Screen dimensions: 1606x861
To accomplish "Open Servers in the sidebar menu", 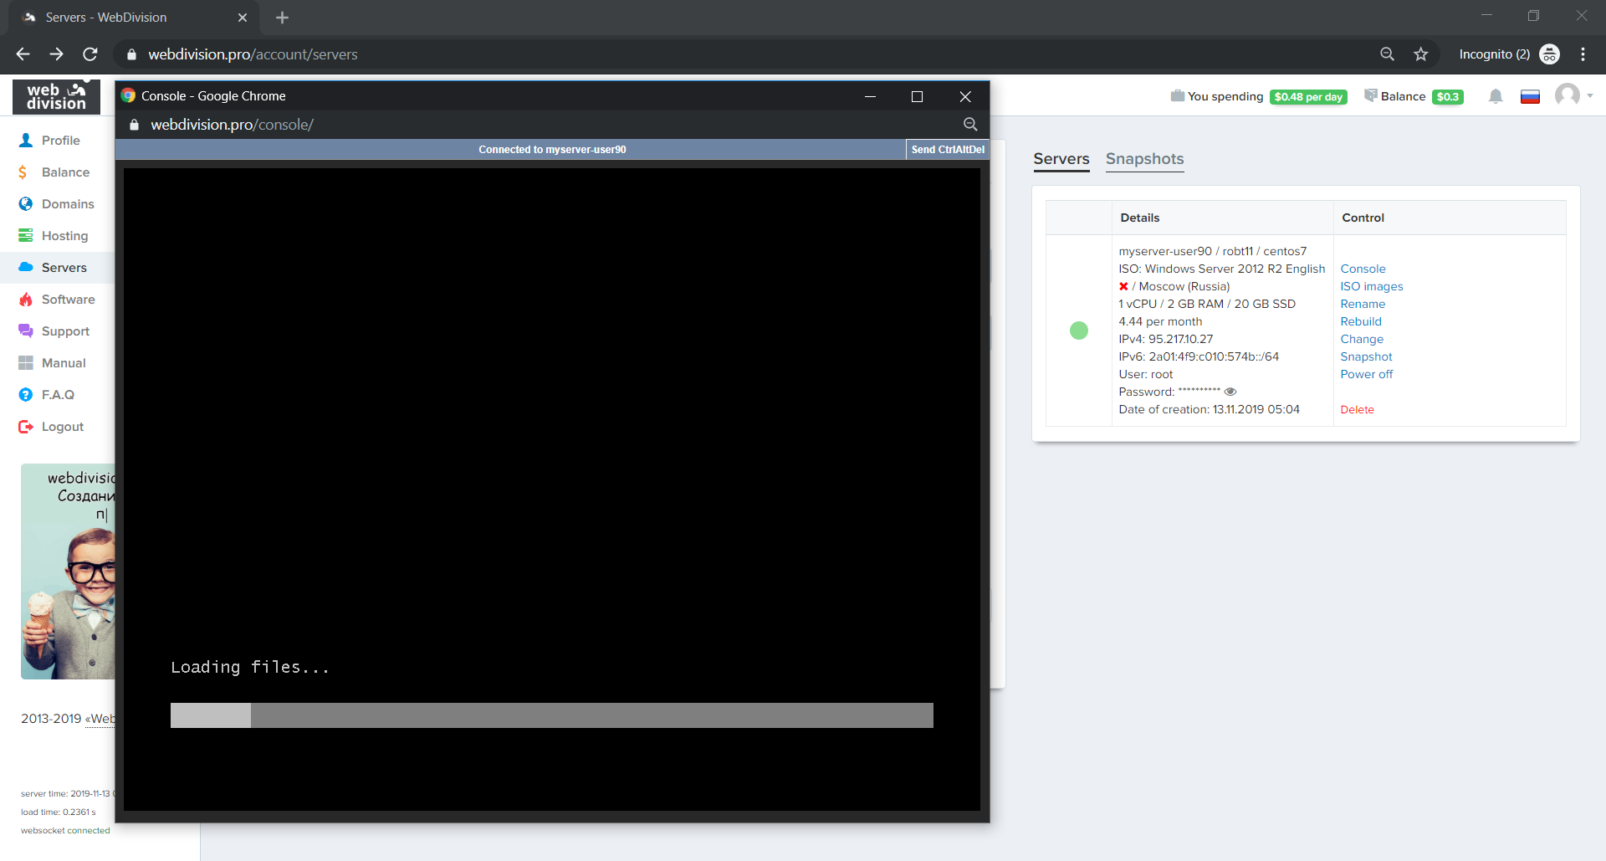I will pos(64,268).
